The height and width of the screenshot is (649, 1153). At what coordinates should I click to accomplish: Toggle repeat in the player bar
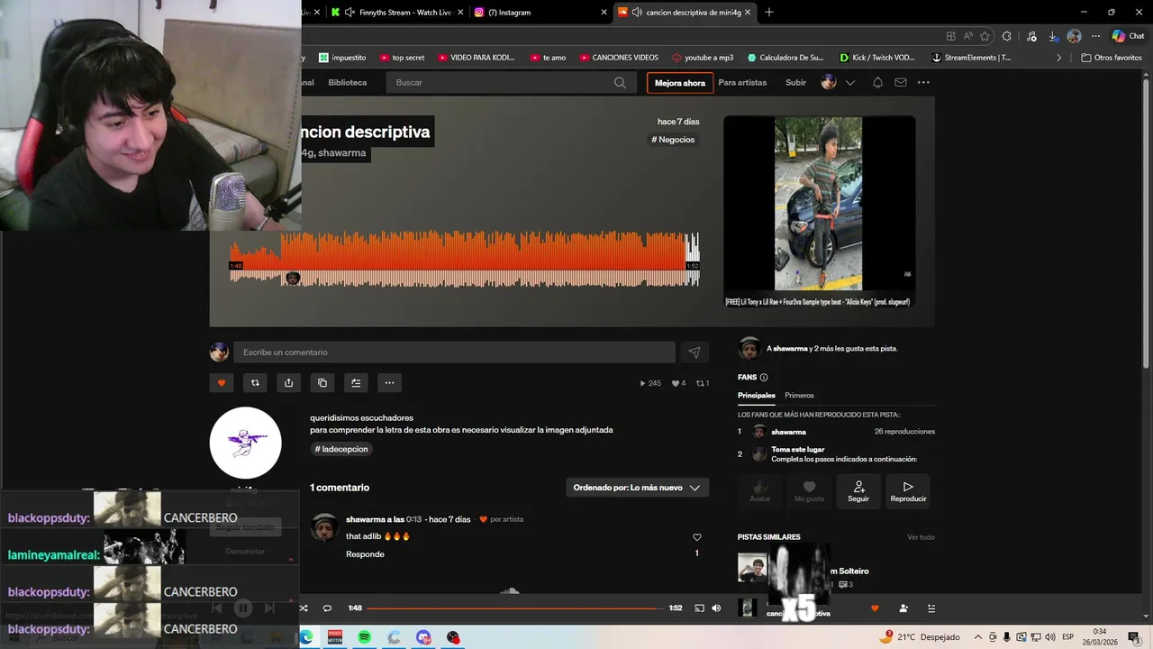[327, 608]
